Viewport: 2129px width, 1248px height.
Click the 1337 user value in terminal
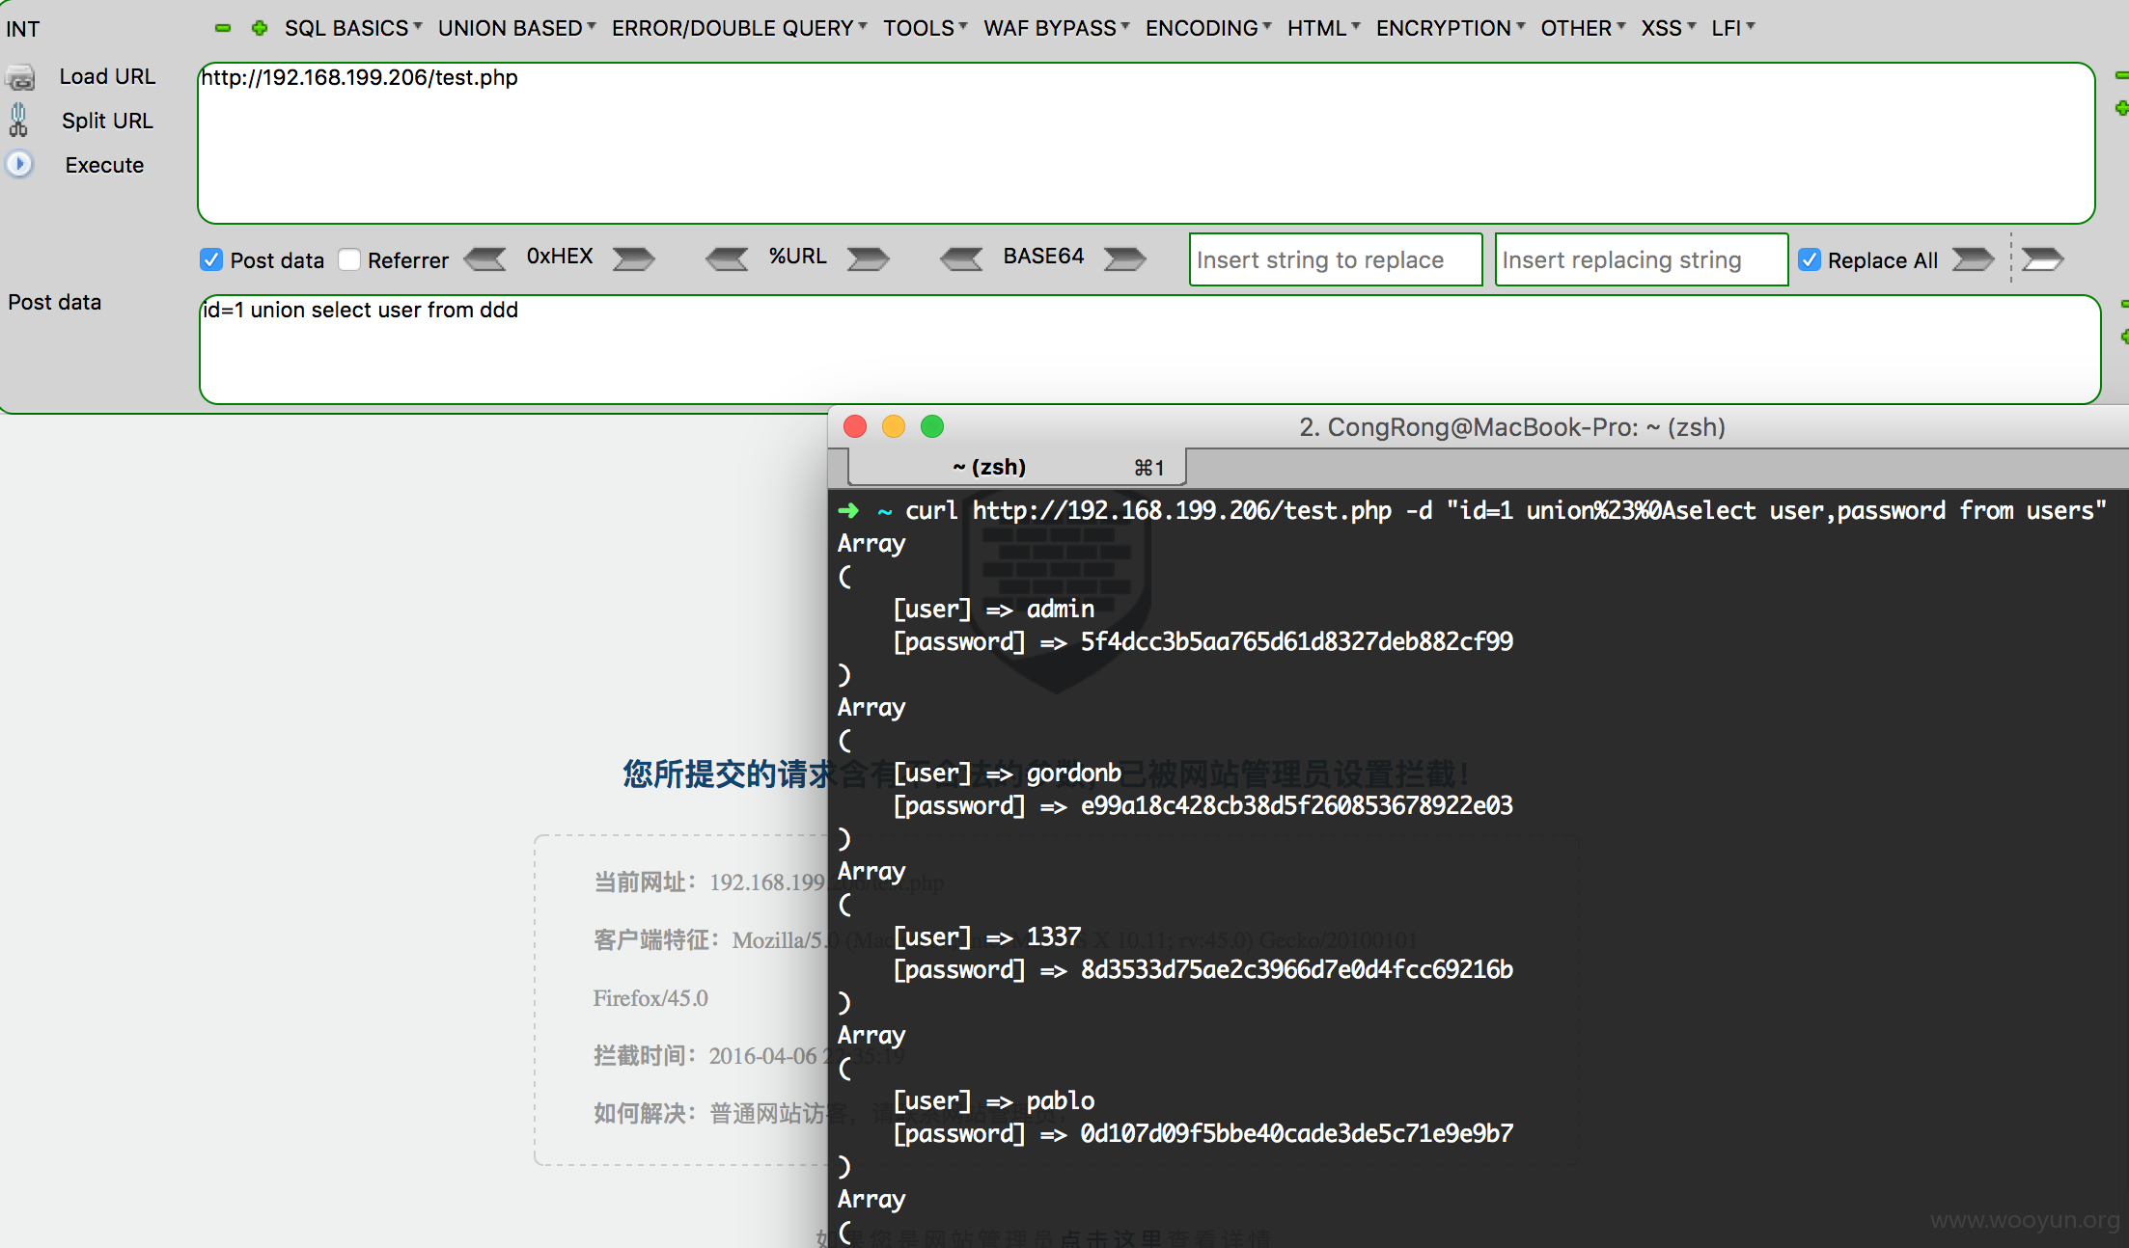coord(1054,937)
